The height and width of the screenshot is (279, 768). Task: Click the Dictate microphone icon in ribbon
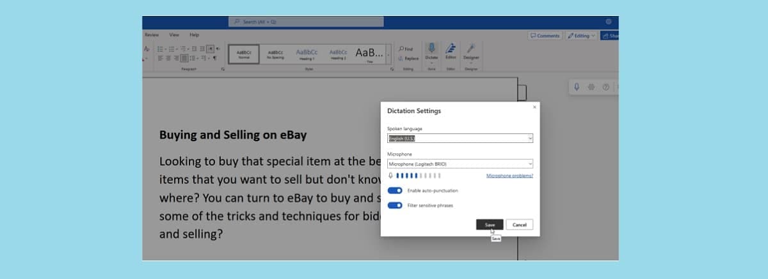click(x=431, y=49)
